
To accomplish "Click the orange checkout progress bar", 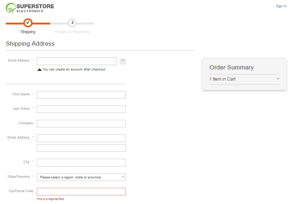I will [x=40, y=23].
